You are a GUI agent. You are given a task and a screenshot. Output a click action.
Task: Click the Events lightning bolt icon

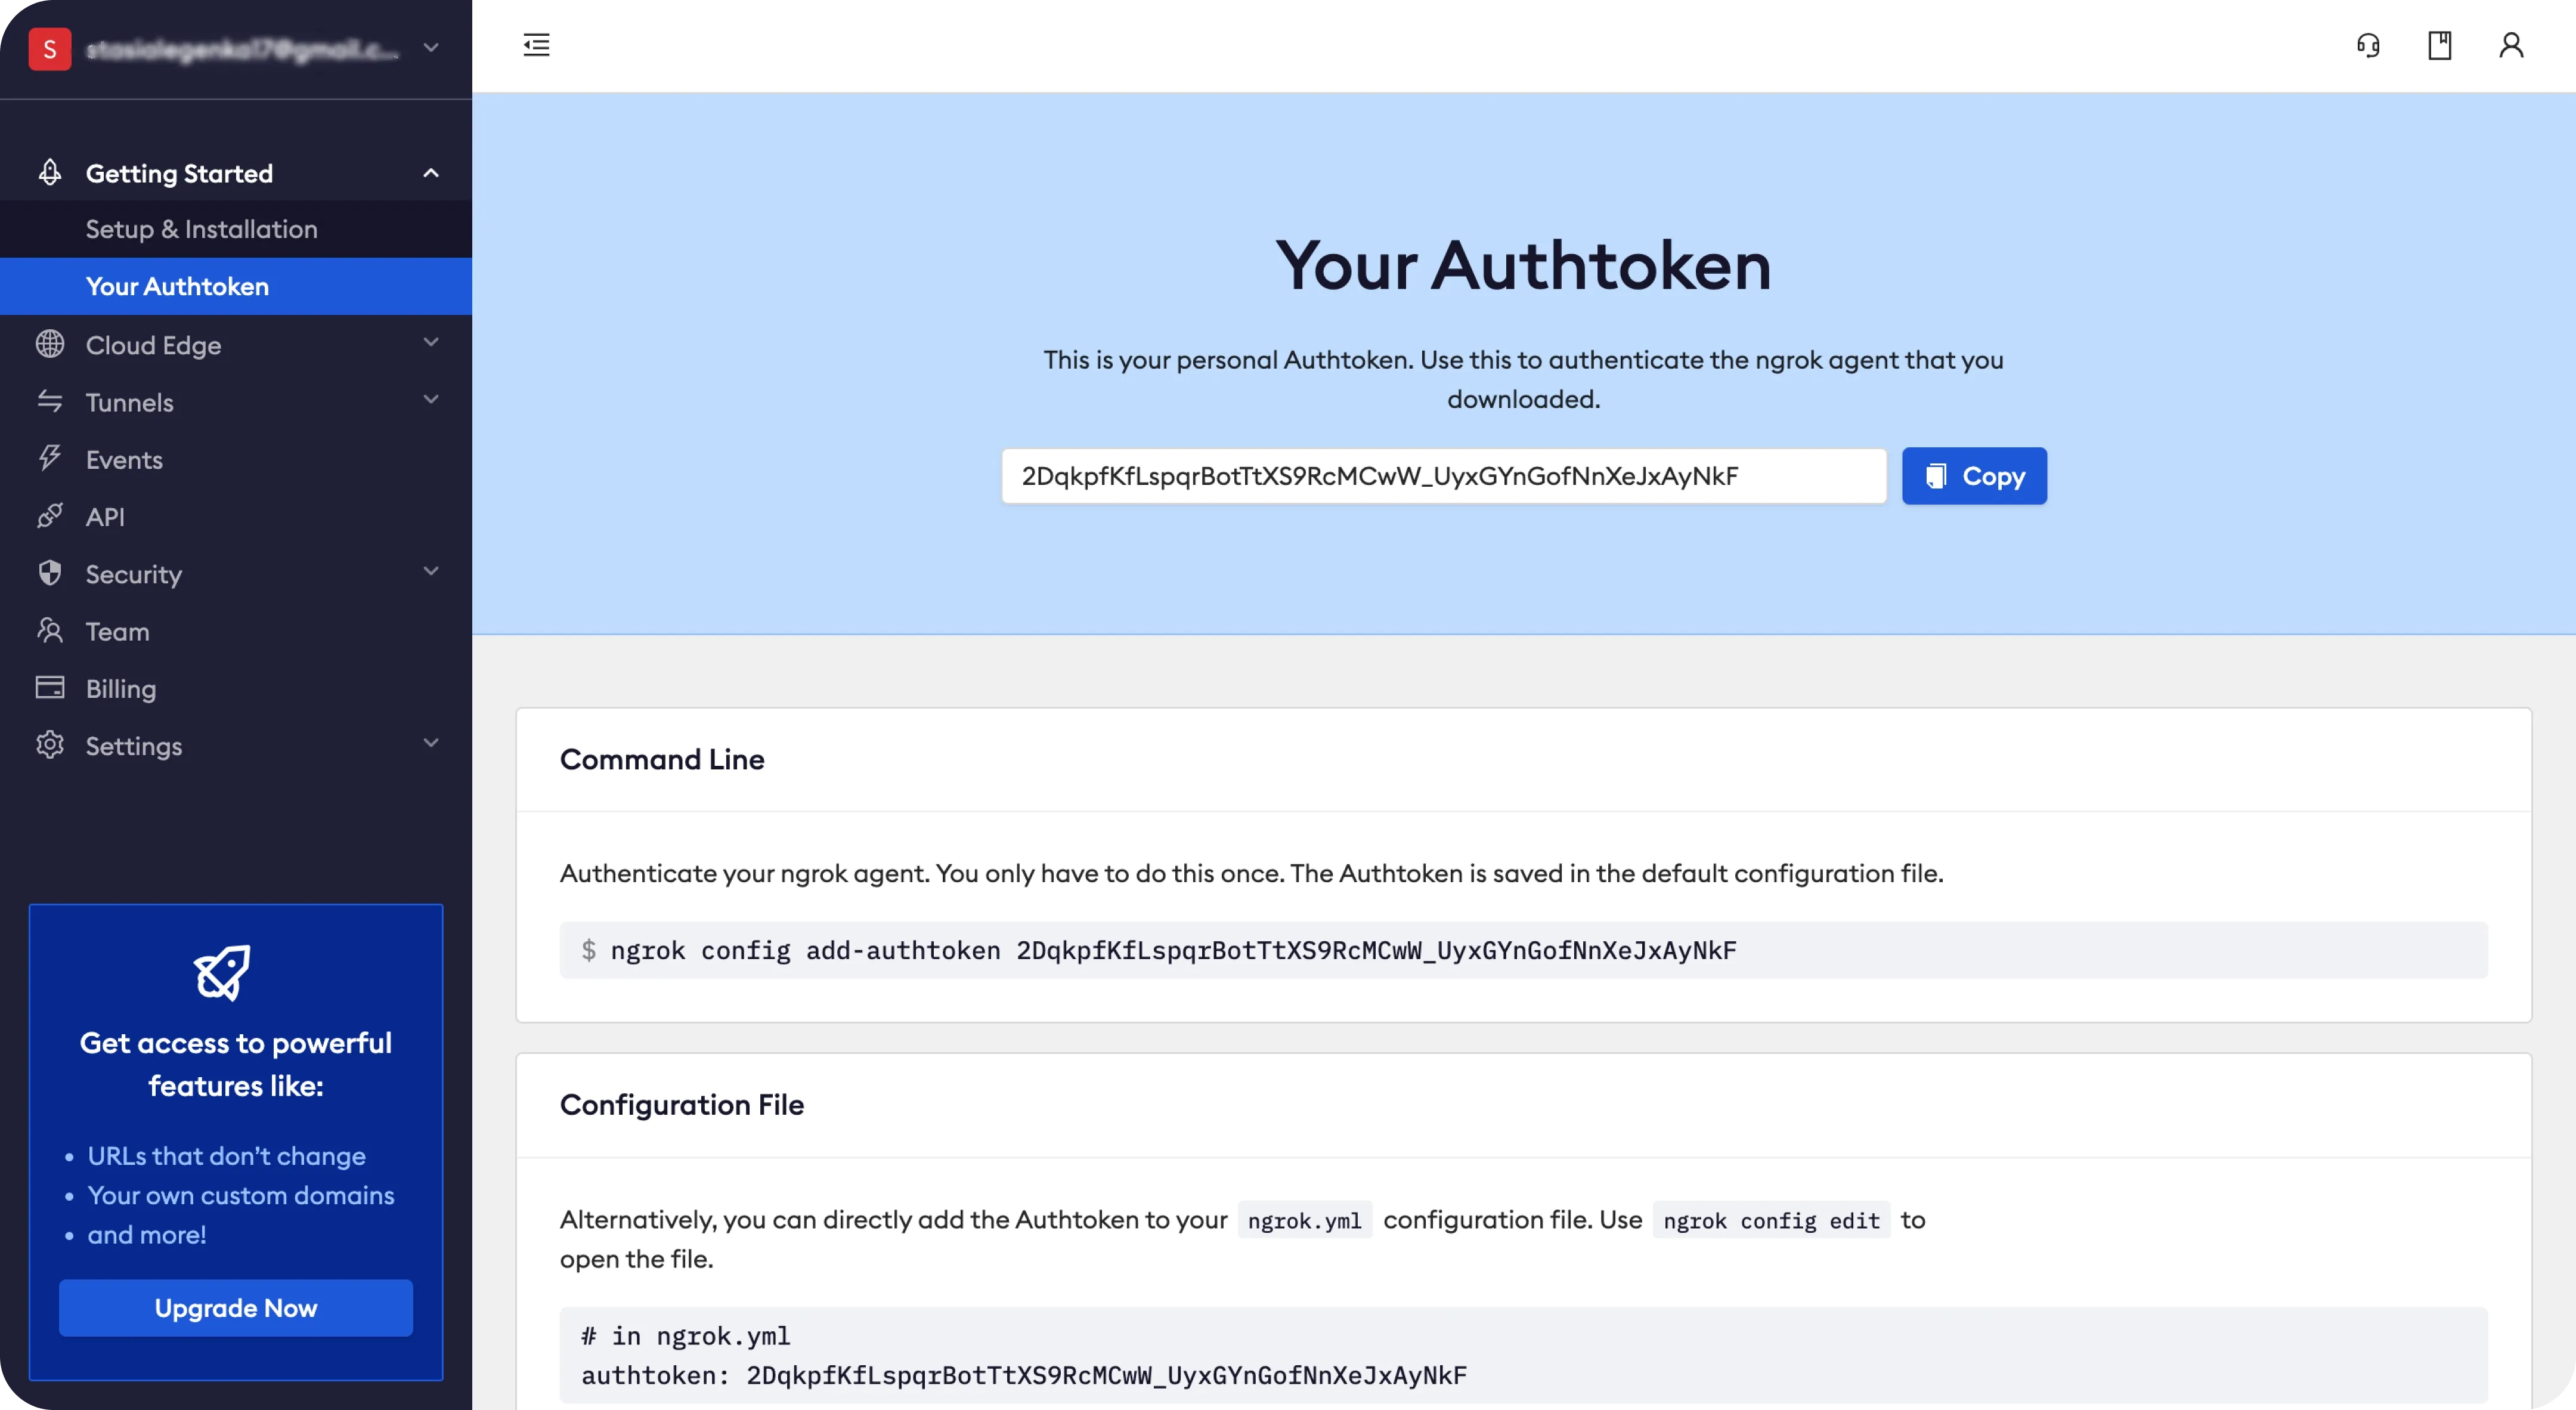pyautogui.click(x=50, y=459)
